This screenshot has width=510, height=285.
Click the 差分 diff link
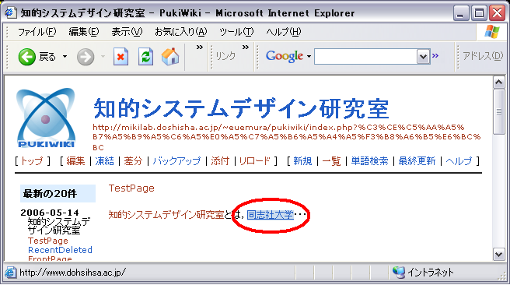(133, 161)
